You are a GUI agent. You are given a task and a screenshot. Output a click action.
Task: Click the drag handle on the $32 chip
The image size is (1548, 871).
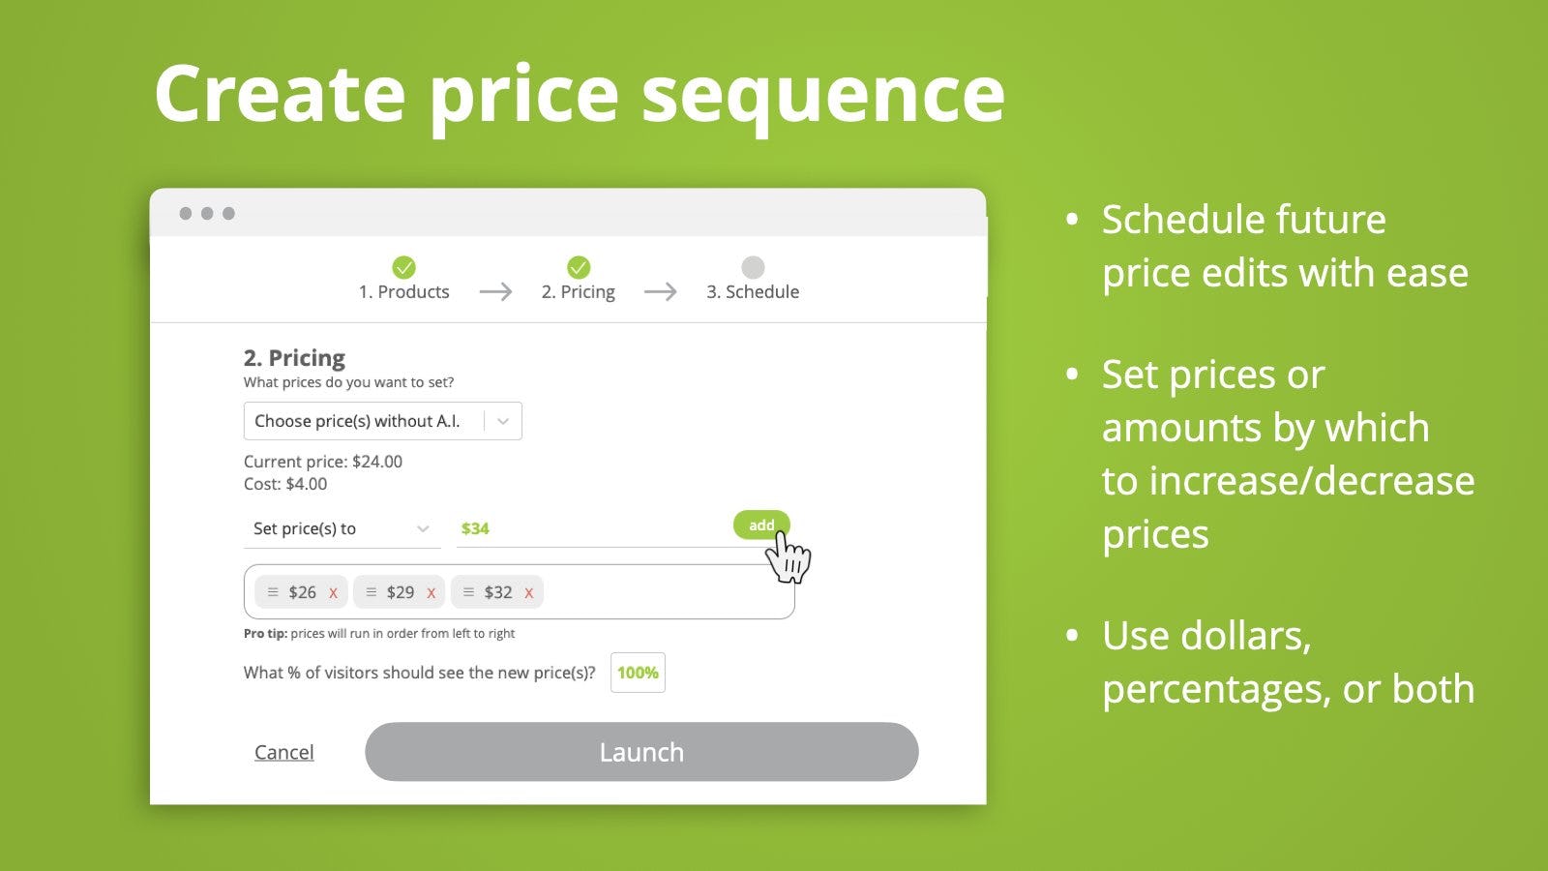469,591
